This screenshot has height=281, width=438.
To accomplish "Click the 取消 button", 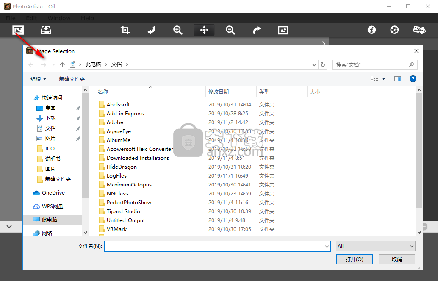I will click(396, 259).
